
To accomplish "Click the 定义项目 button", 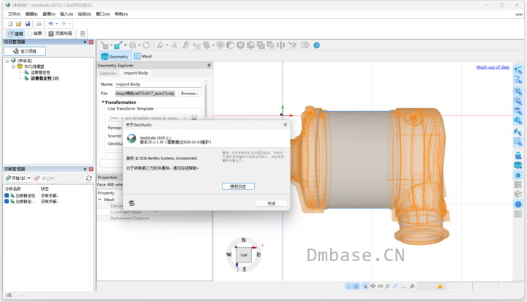I will click(25, 51).
